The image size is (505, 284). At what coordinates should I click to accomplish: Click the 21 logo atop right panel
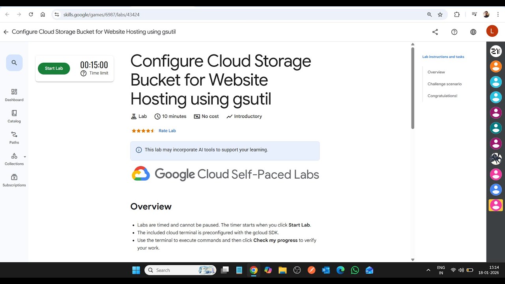point(496,51)
